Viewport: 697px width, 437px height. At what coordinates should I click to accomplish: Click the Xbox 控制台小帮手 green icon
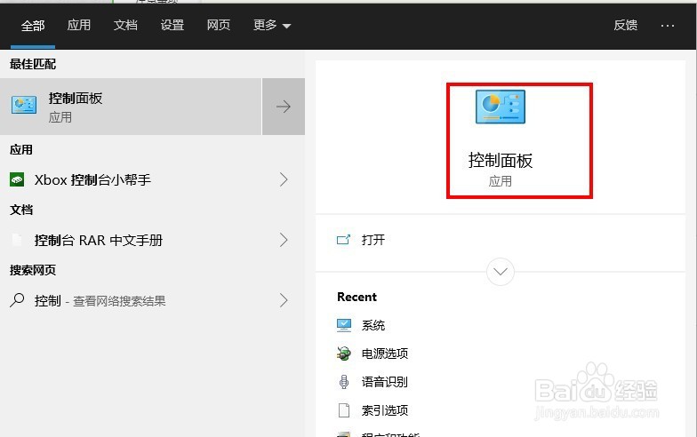click(x=17, y=179)
